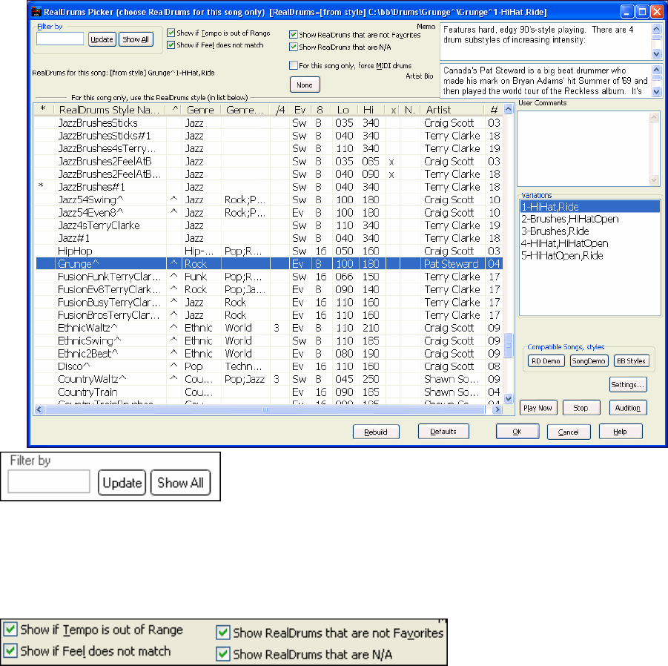The image size is (668, 666).
Task: Sort list by Genre column header
Action: pos(200,110)
